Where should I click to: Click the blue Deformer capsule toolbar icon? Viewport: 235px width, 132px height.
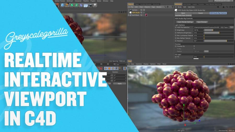pyautogui.click(x=81, y=5)
